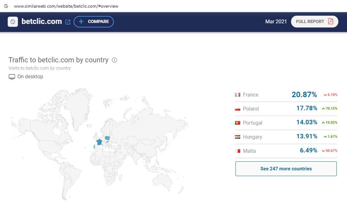Click the 17.78% Poland share value
The image size is (347, 209).
307,108
